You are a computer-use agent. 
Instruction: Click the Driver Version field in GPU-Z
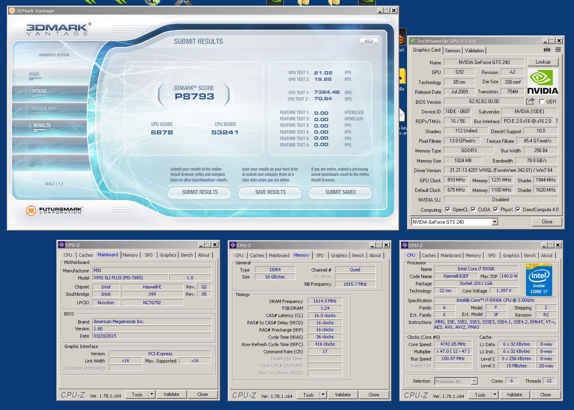[501, 170]
